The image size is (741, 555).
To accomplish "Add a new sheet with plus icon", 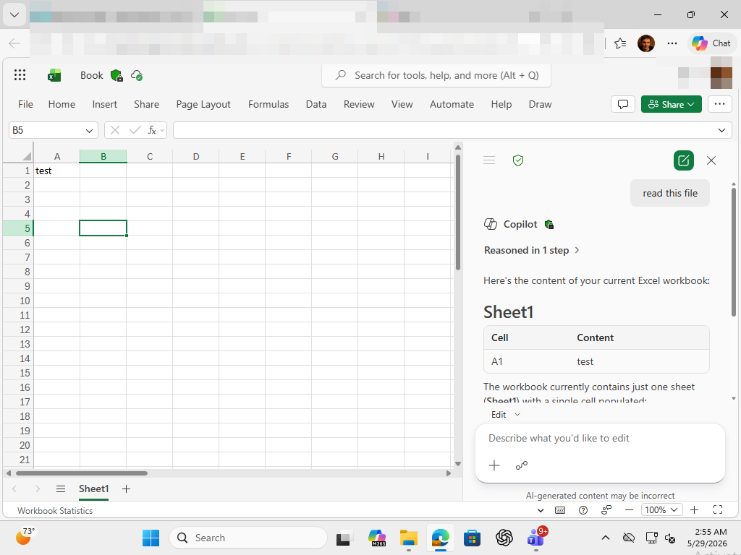I will tap(126, 489).
